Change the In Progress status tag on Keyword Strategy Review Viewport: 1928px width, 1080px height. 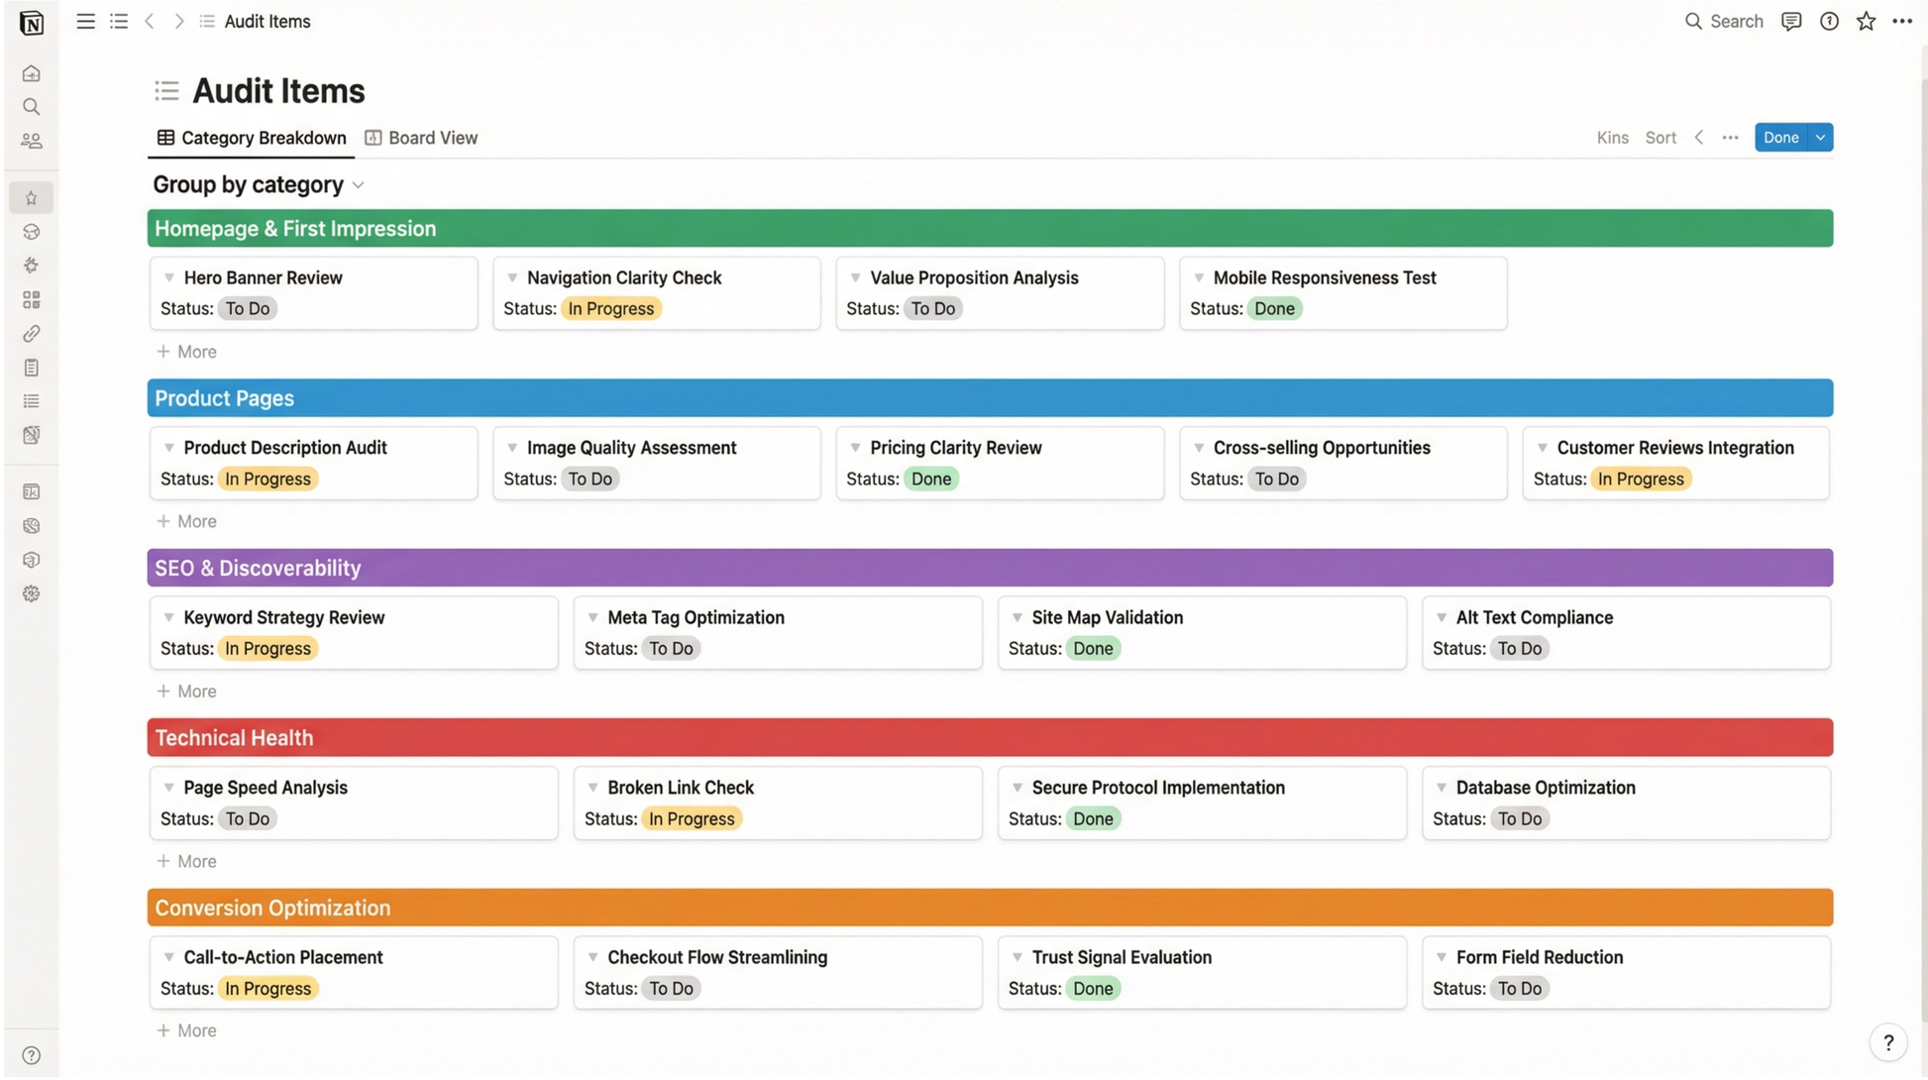click(268, 648)
